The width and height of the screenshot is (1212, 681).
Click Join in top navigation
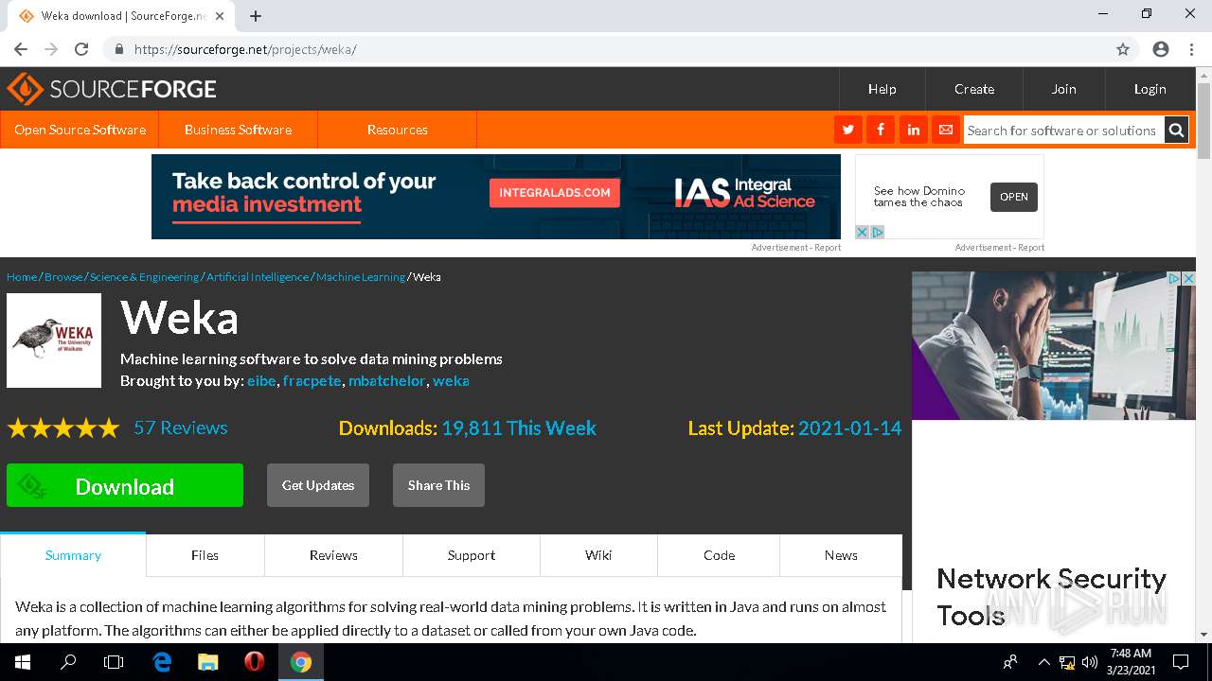point(1063,89)
